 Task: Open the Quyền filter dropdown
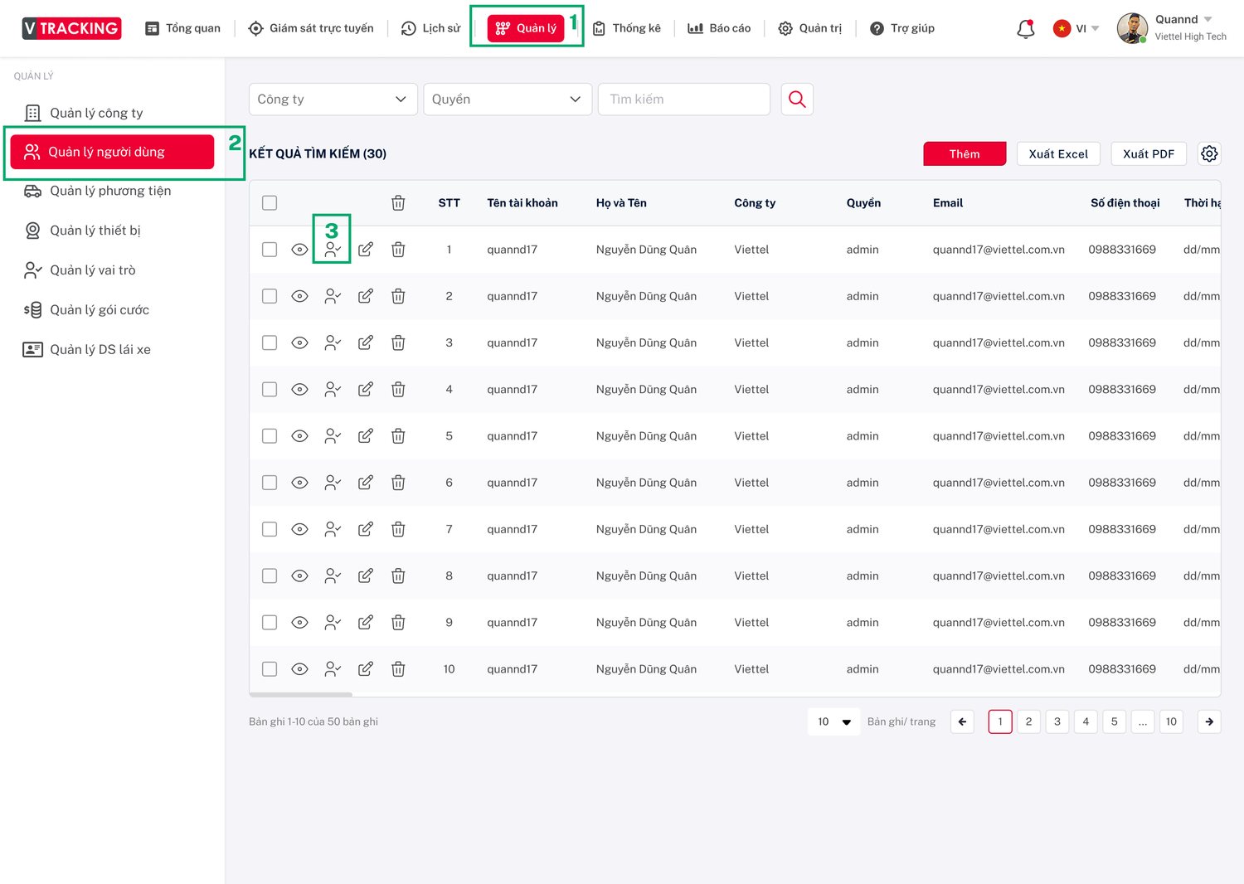508,99
